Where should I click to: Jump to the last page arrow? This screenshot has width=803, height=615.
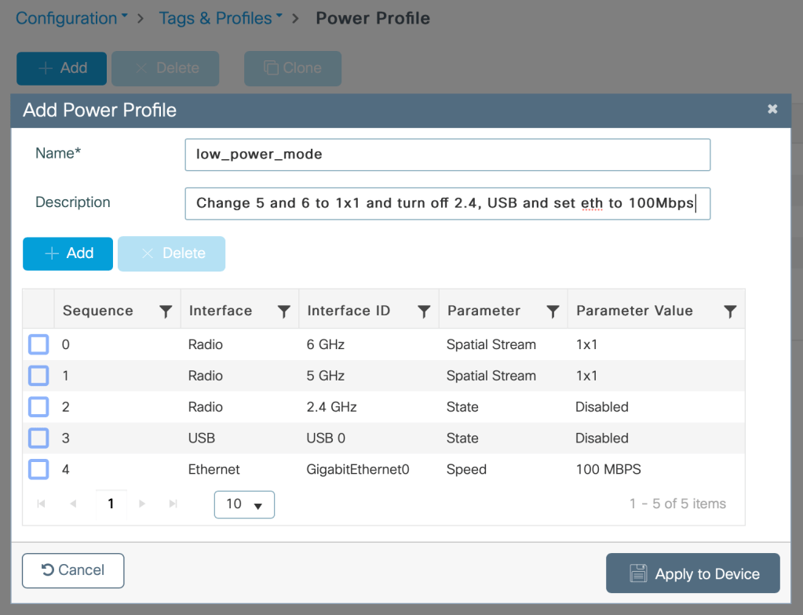pyautogui.click(x=173, y=504)
